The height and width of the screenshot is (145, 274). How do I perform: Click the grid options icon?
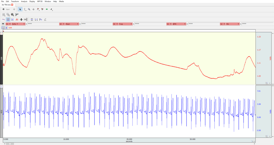4,15
